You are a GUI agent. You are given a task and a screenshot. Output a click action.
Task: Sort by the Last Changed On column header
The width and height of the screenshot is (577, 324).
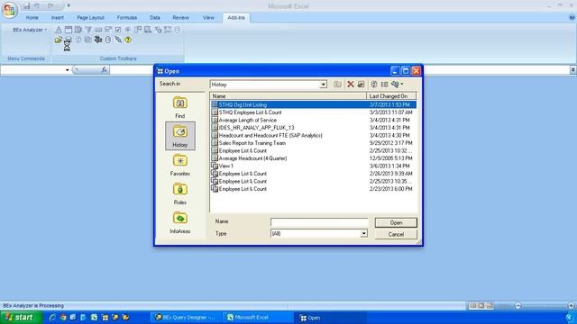(x=391, y=96)
